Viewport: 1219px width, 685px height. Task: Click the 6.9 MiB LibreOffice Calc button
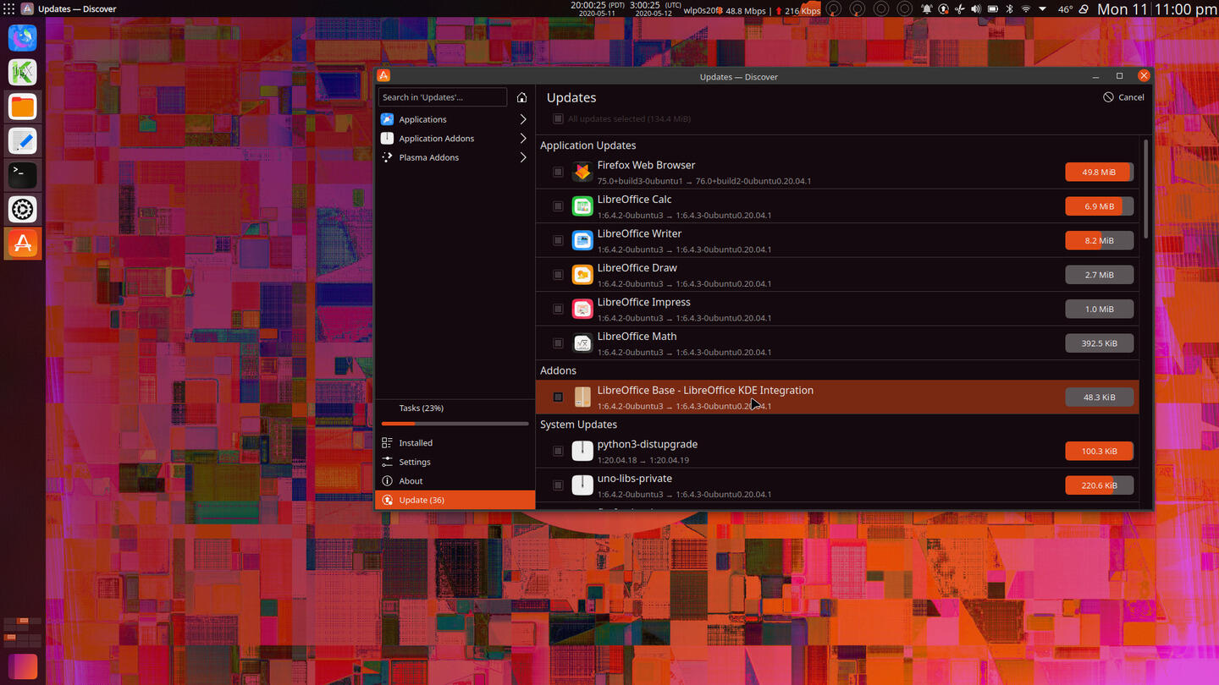(1099, 206)
